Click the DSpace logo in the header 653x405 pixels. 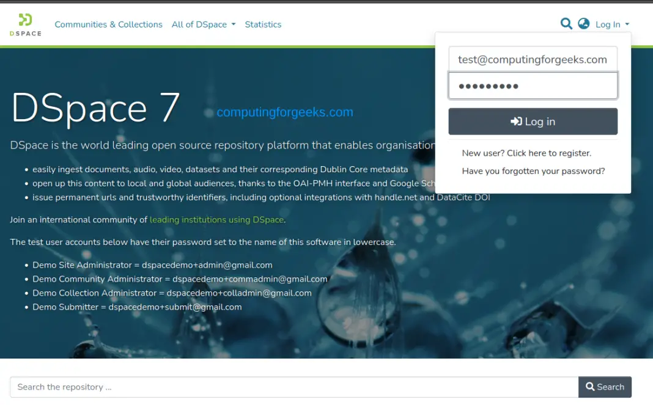tap(24, 24)
